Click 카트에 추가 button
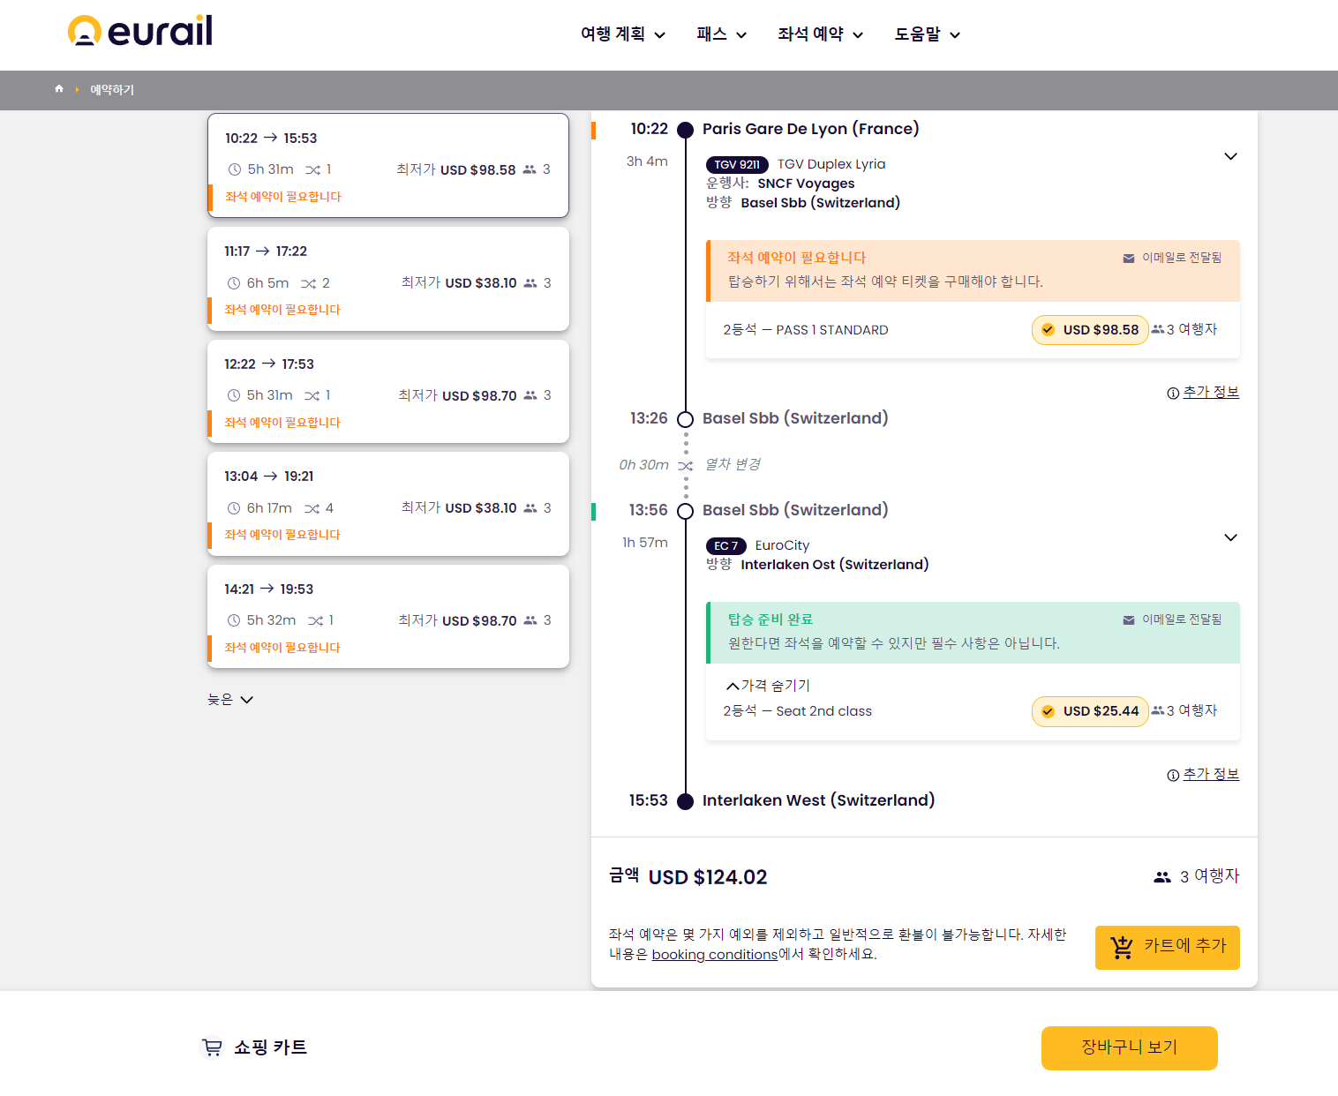Viewport: 1338px width, 1096px height. tap(1167, 948)
